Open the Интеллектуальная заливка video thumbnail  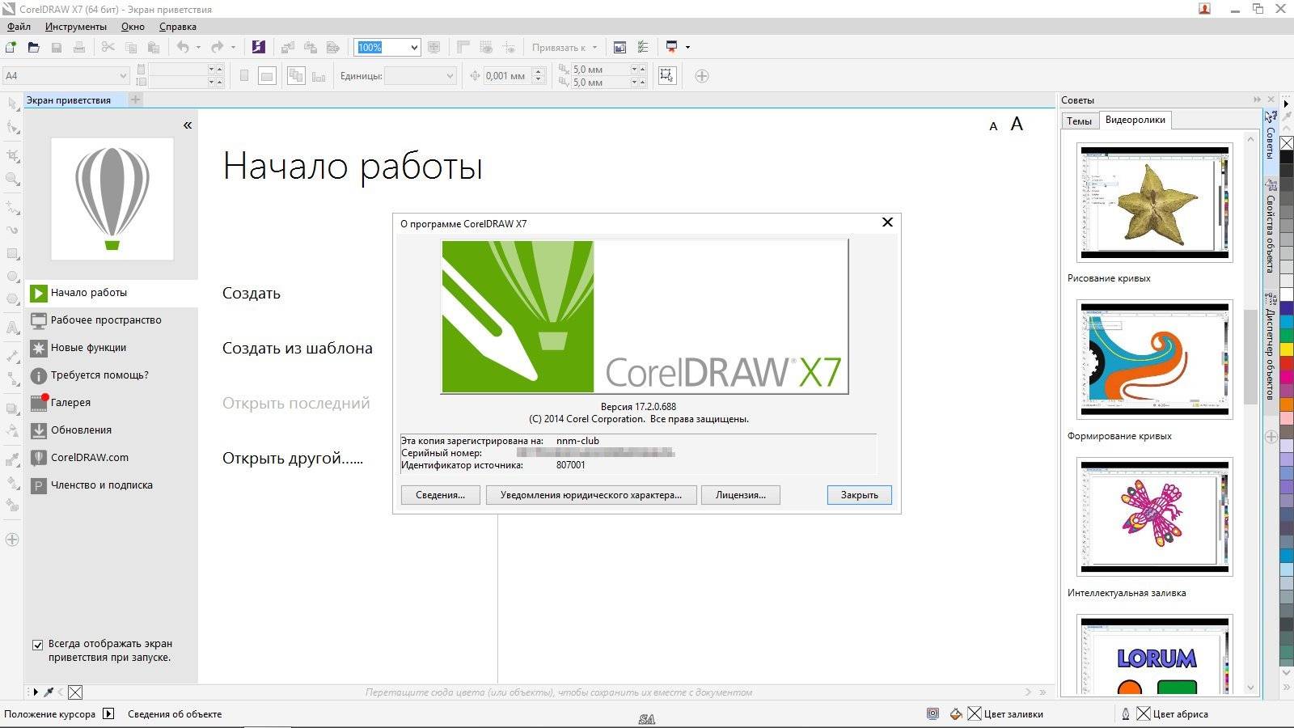tap(1155, 517)
